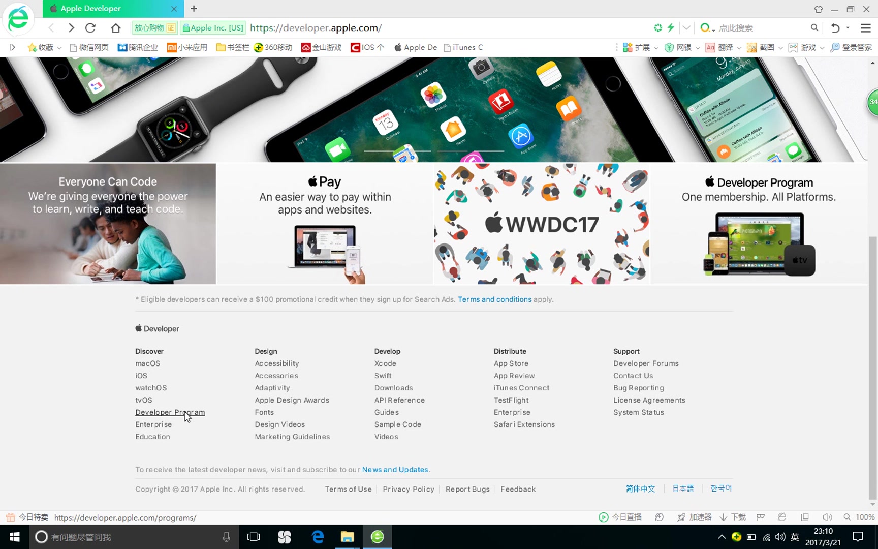The height and width of the screenshot is (549, 878).
Task: Click 加速器 accelerator rocket icon
Action: [681, 517]
